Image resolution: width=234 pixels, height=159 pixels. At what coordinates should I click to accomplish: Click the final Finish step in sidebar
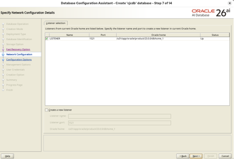(10, 90)
